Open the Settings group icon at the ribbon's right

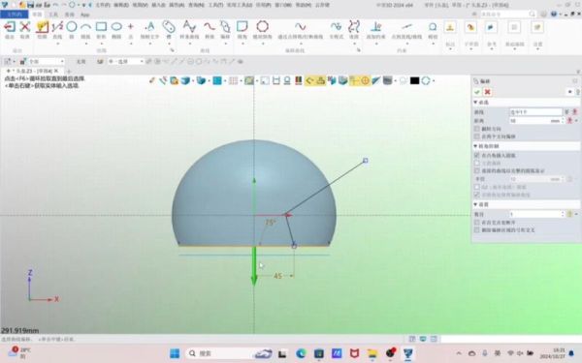click(537, 27)
